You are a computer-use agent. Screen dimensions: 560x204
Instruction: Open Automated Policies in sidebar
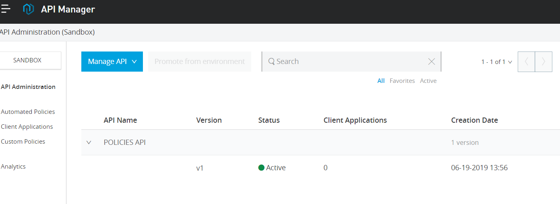click(x=28, y=112)
